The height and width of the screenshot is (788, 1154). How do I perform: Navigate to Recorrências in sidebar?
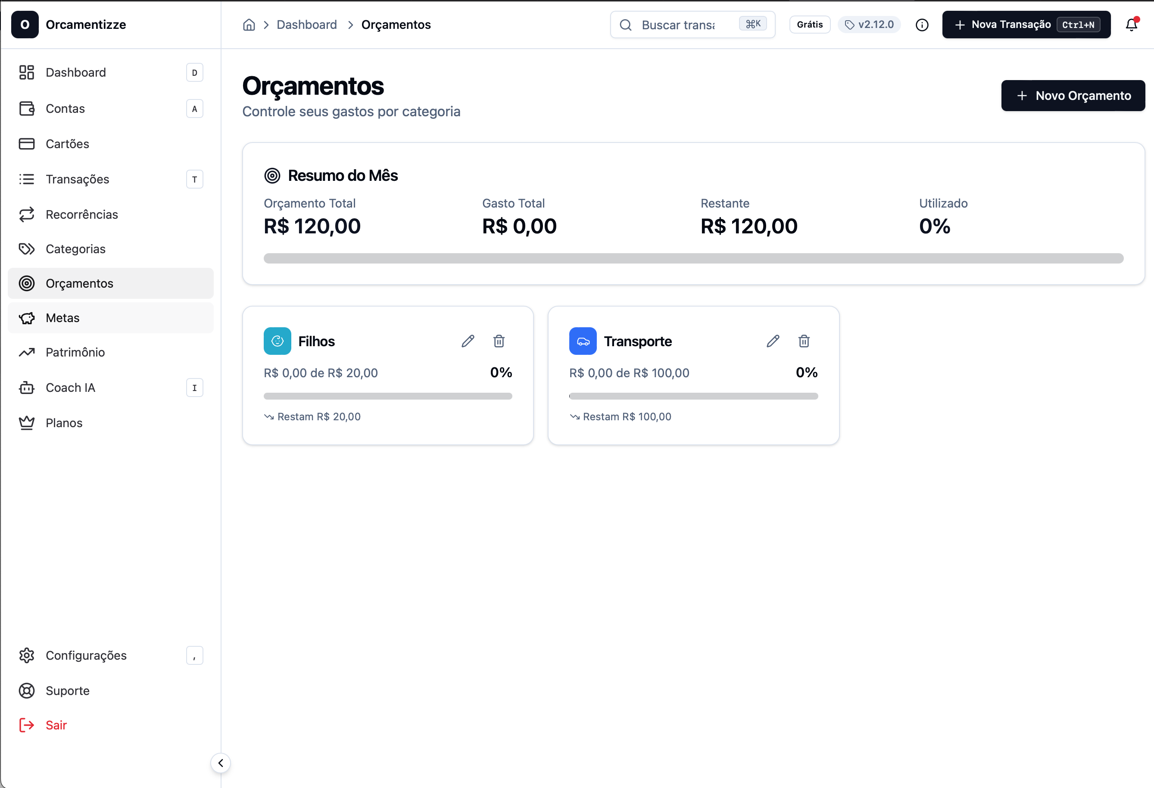(x=81, y=214)
